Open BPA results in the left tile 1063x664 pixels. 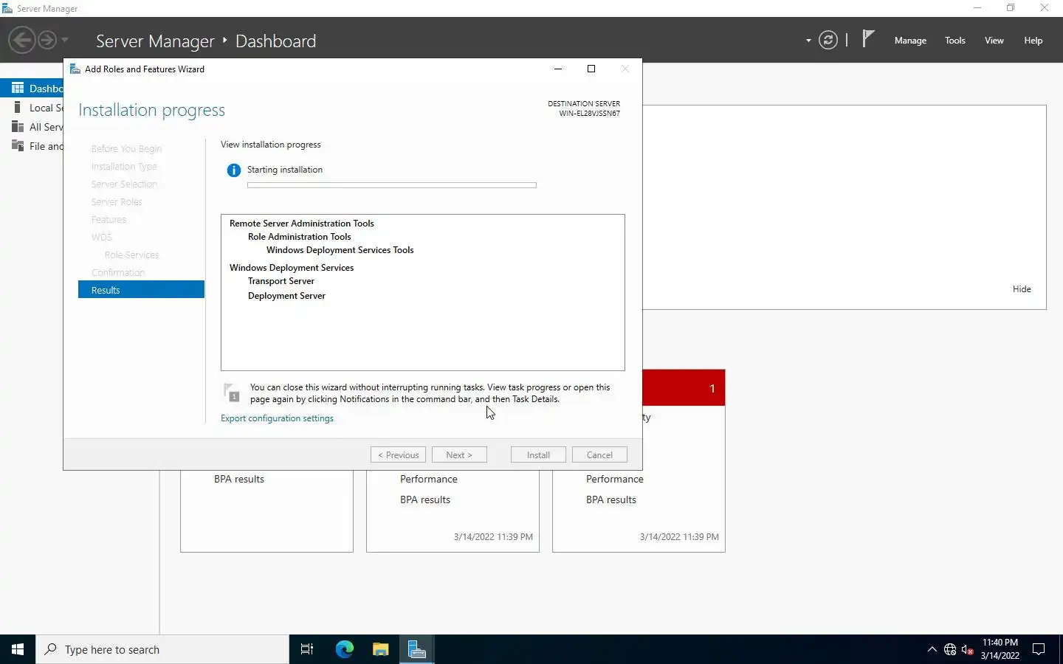click(238, 480)
